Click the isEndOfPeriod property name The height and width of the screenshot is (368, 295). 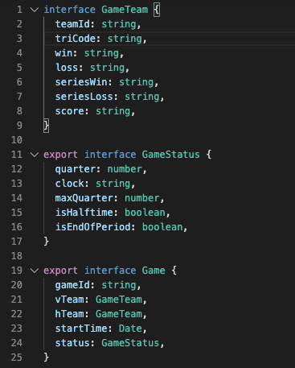point(92,227)
